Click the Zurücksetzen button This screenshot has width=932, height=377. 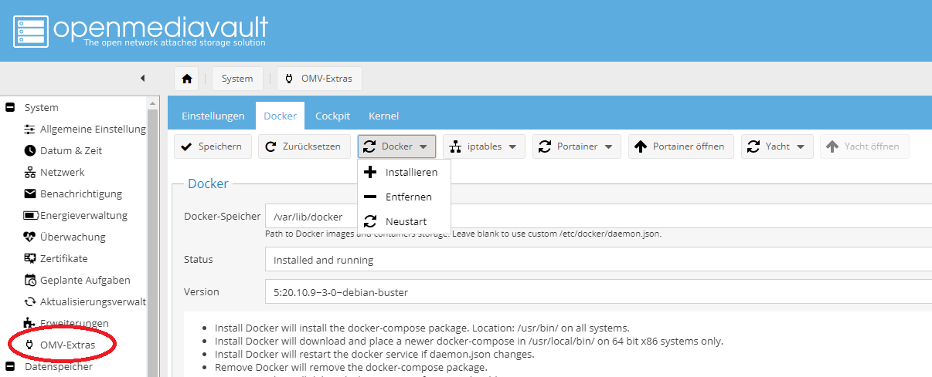coord(304,146)
